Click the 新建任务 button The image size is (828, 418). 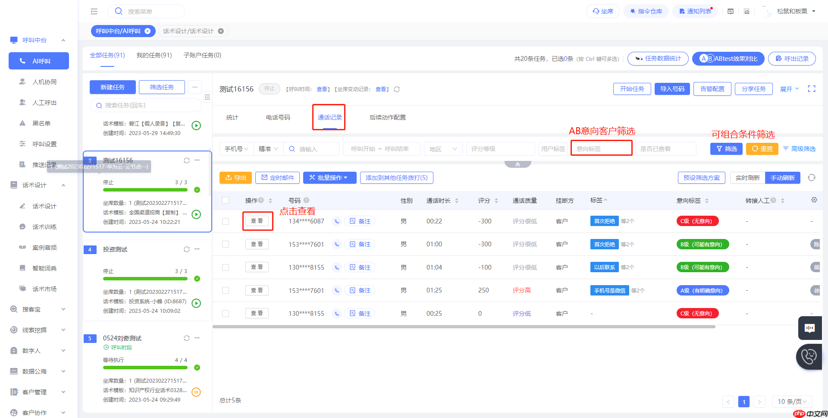(113, 87)
